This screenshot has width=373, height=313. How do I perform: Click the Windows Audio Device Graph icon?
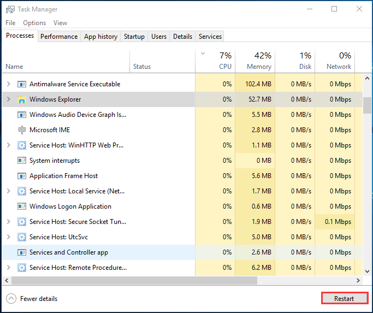tap(22, 115)
